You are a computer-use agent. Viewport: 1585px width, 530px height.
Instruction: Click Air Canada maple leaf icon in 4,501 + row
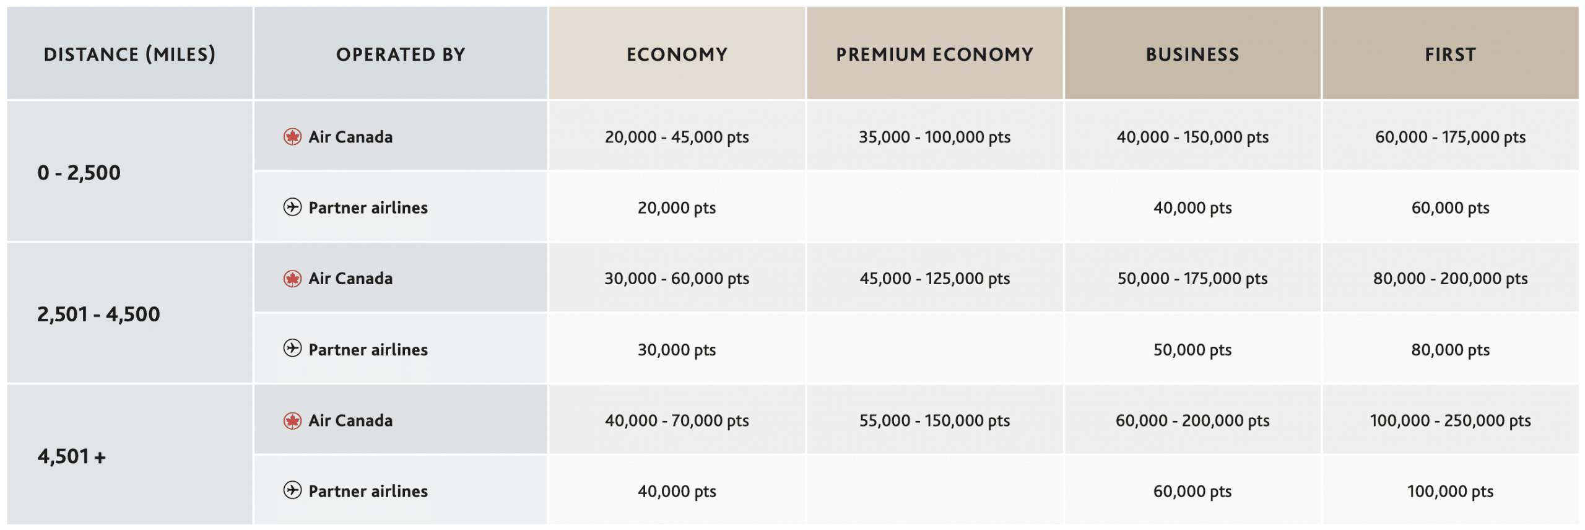click(x=292, y=421)
